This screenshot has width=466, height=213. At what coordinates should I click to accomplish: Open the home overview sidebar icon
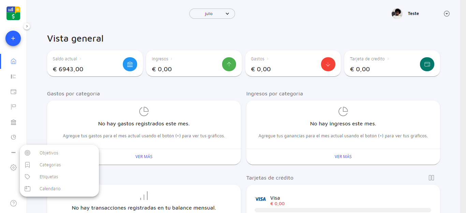pyautogui.click(x=13, y=61)
